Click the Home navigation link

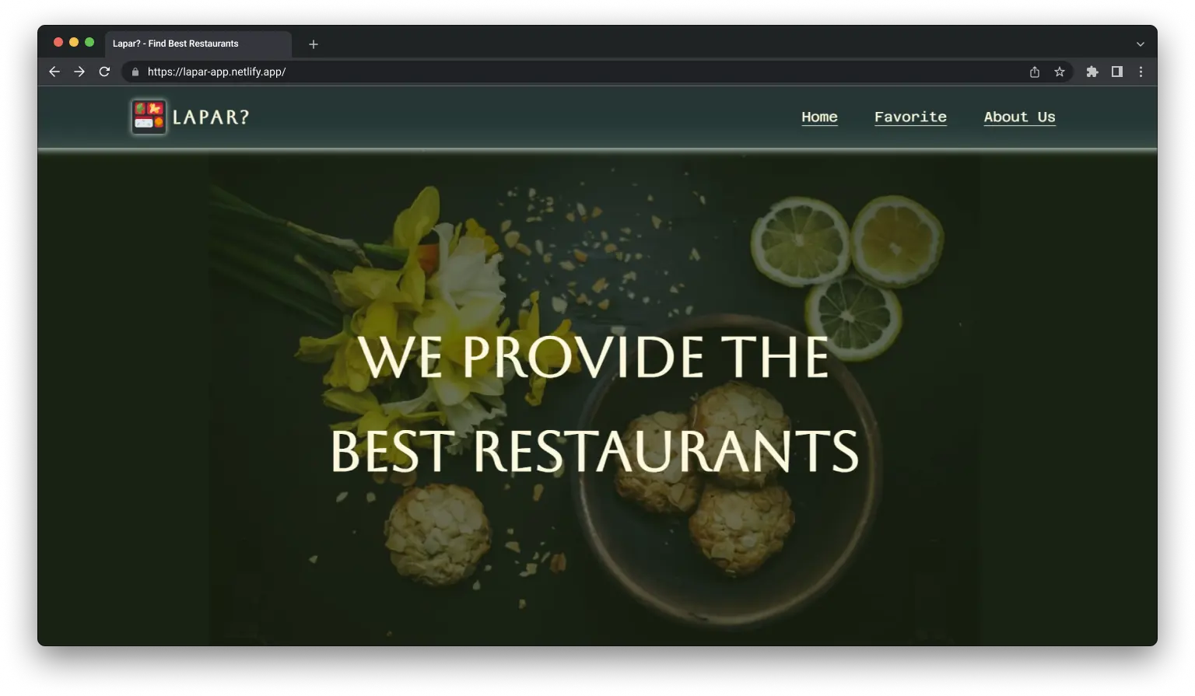click(819, 117)
